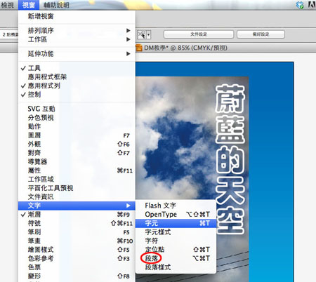Open the 平面化工具預視 panel
This screenshot has height=282, width=316.
click(x=77, y=188)
